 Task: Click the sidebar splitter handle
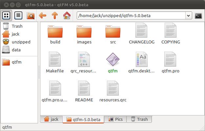39,72
